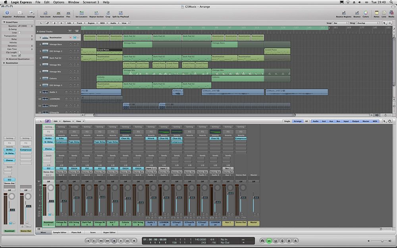Toggle the mixer Link button
This screenshot has height=248, width=397.
(x=48, y=121)
